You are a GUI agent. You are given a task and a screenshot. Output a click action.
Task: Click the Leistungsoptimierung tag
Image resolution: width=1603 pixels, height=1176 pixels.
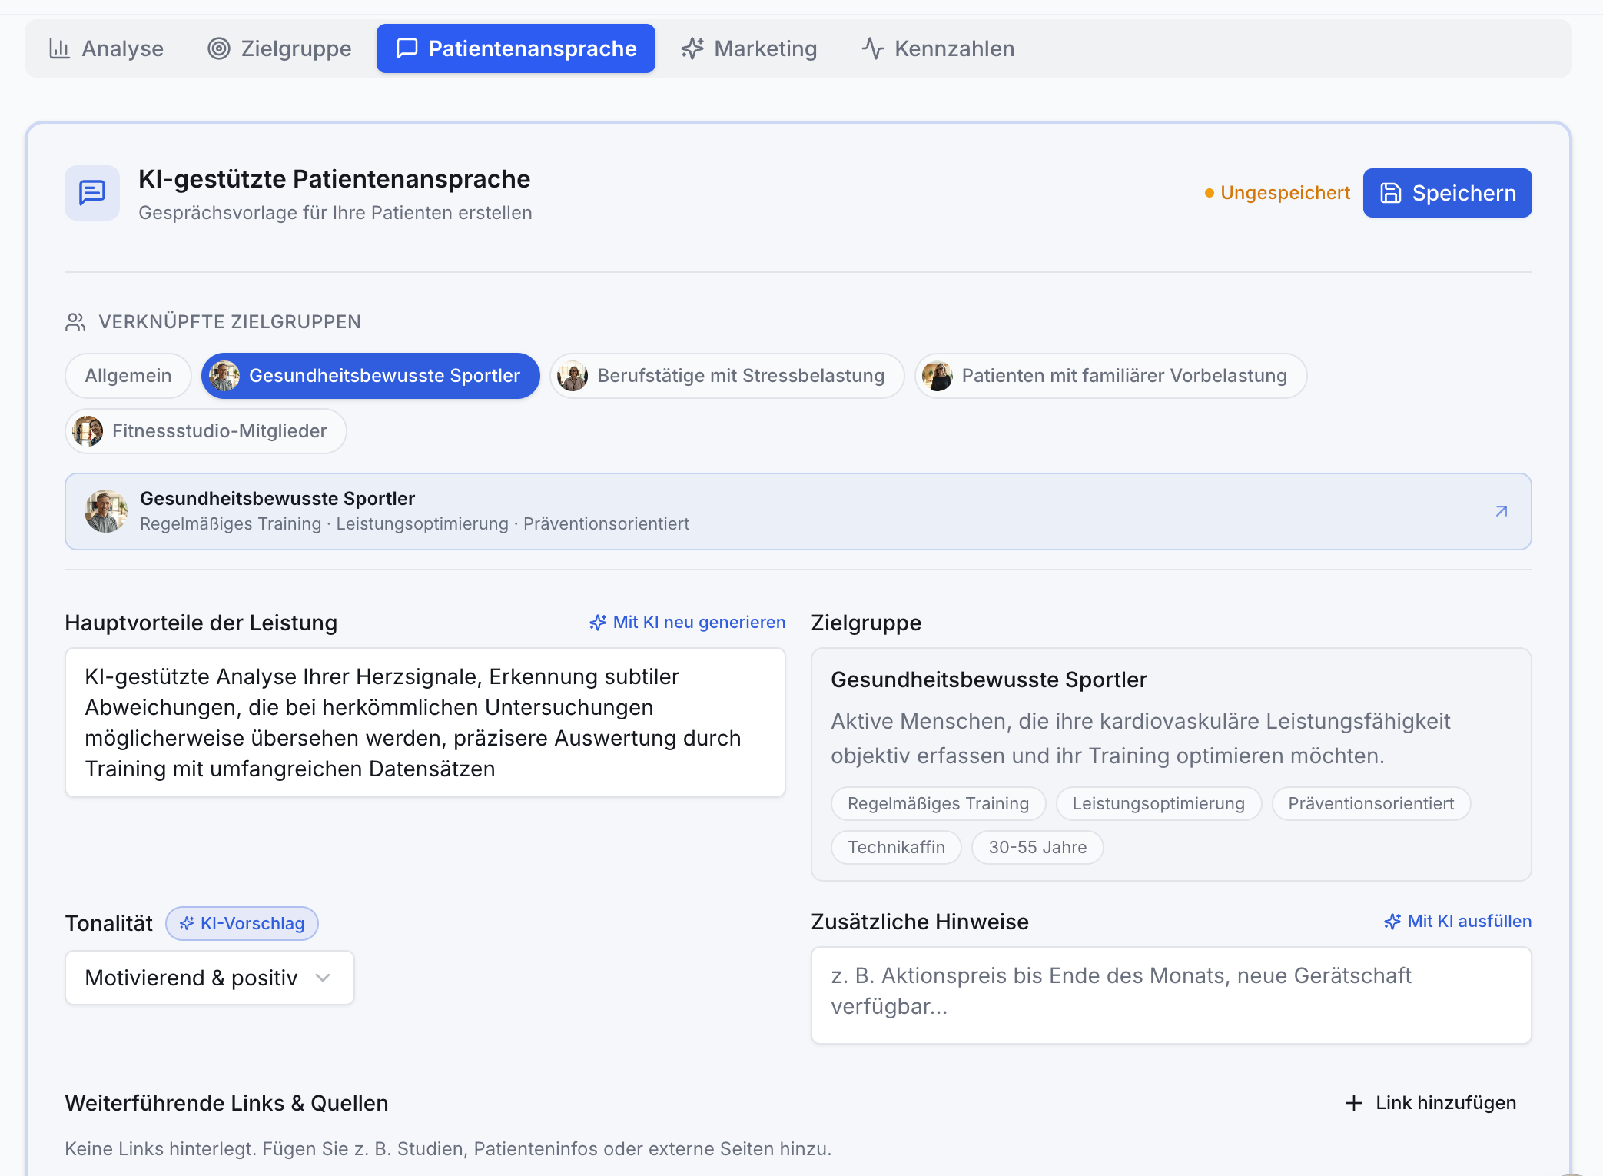(1159, 803)
